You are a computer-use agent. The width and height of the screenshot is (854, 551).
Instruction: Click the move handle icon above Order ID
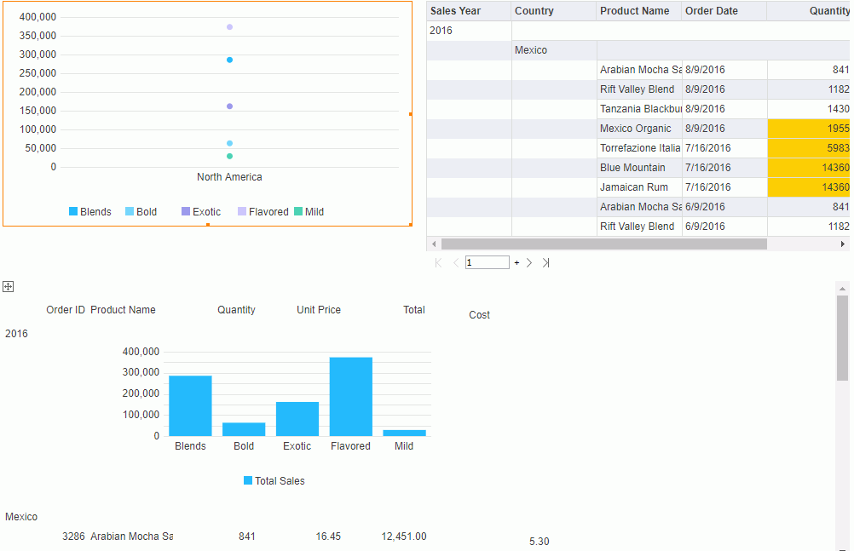pos(8,287)
